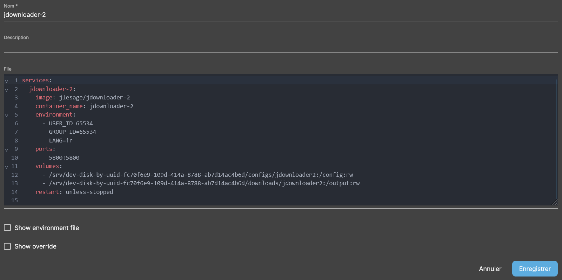562x280 pixels.
Task: Fold the environment section on line 5
Action: [x=6, y=115]
